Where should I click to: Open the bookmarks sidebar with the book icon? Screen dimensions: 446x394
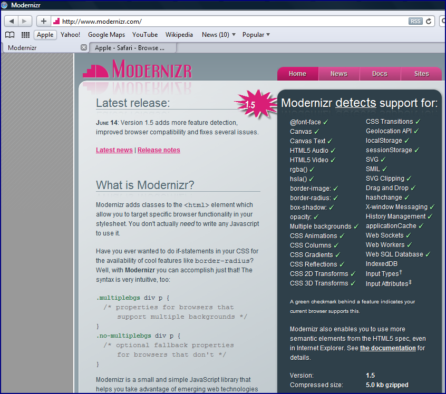[x=10, y=34]
